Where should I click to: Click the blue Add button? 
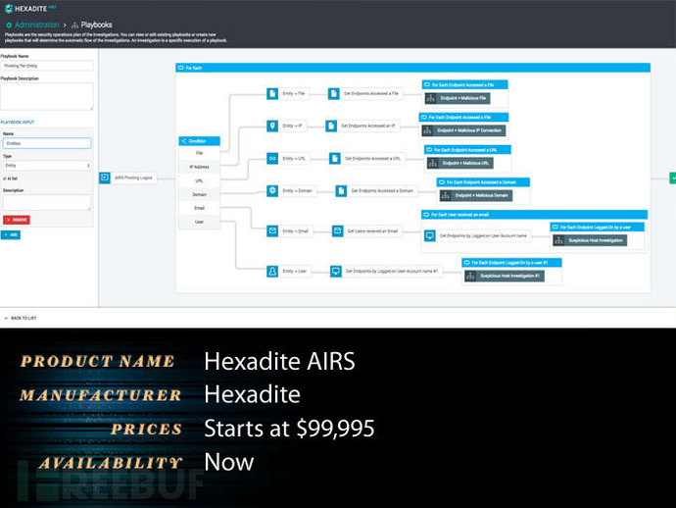point(11,234)
